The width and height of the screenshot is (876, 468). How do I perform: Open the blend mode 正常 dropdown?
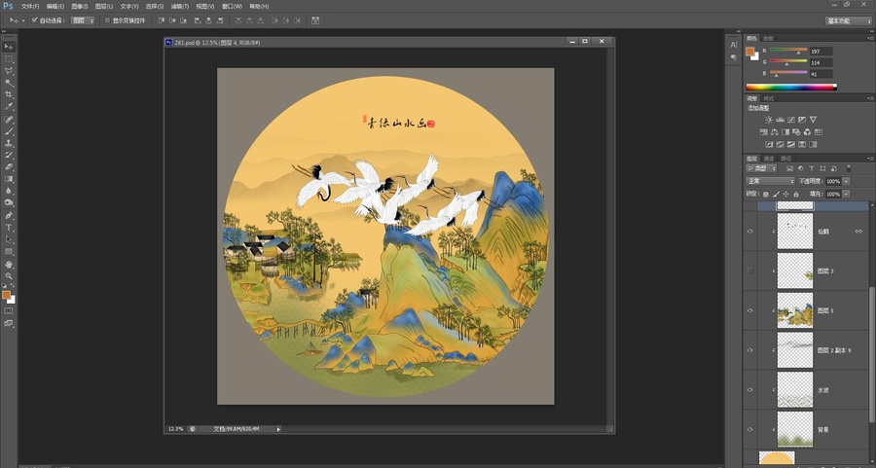[x=770, y=181]
